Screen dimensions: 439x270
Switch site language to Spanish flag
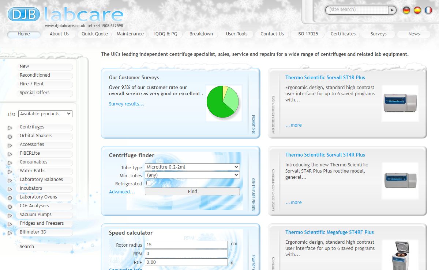pos(417,10)
